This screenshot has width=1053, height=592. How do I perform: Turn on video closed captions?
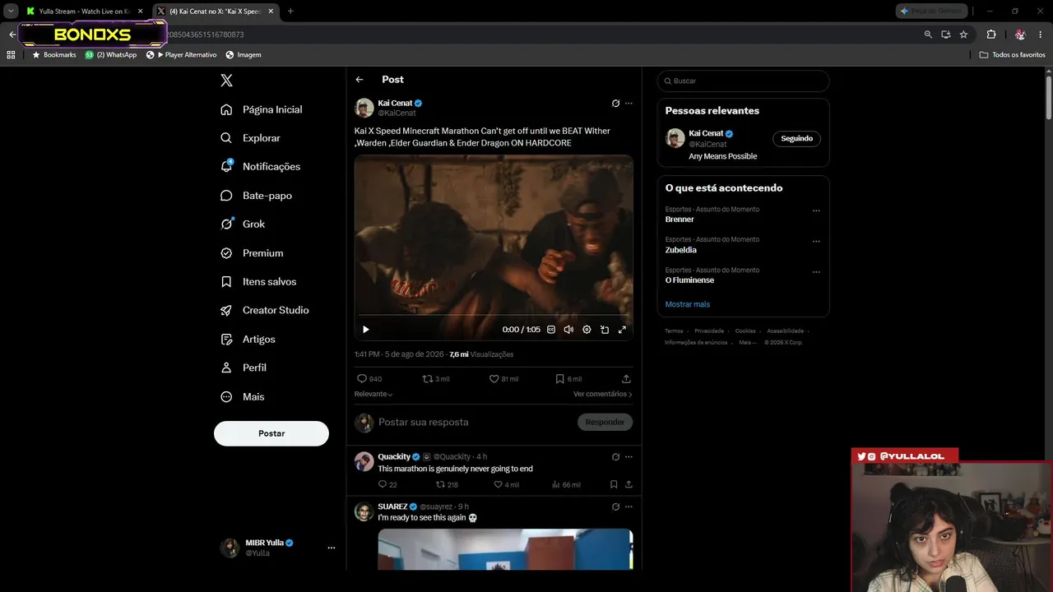click(x=551, y=330)
